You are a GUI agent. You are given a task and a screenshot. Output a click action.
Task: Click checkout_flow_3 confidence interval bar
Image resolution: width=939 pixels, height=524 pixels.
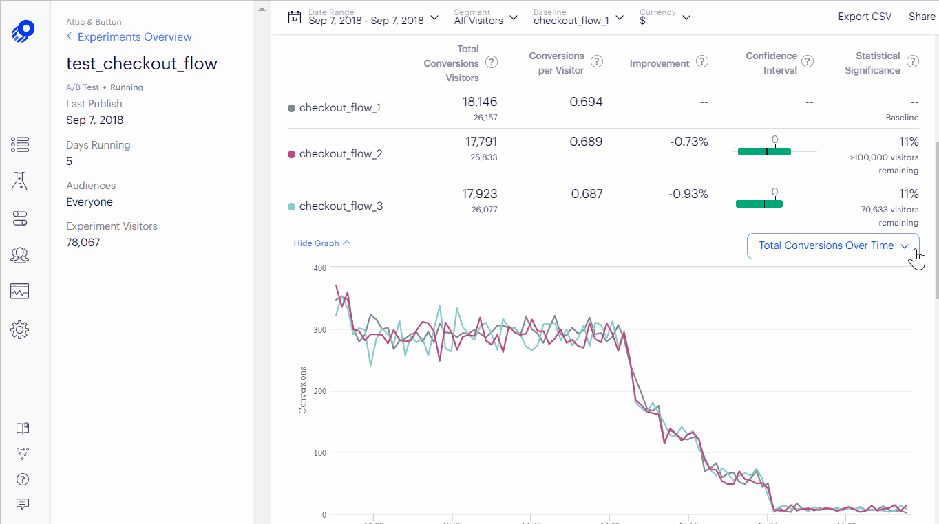(759, 204)
